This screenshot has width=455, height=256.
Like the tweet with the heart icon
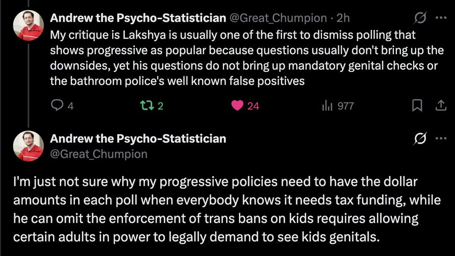[237, 105]
